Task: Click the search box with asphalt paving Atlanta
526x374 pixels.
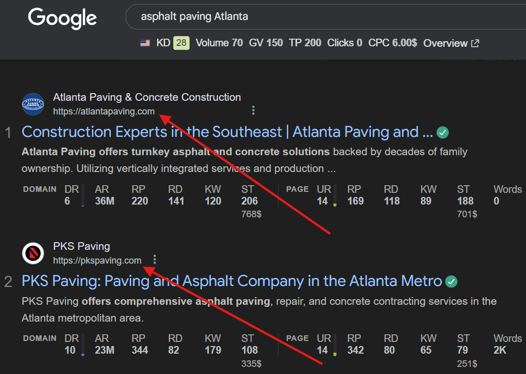Action: pos(325,16)
